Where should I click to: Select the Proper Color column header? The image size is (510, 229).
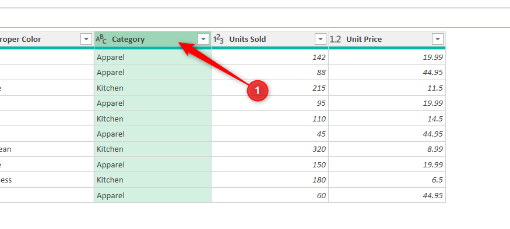(x=47, y=40)
